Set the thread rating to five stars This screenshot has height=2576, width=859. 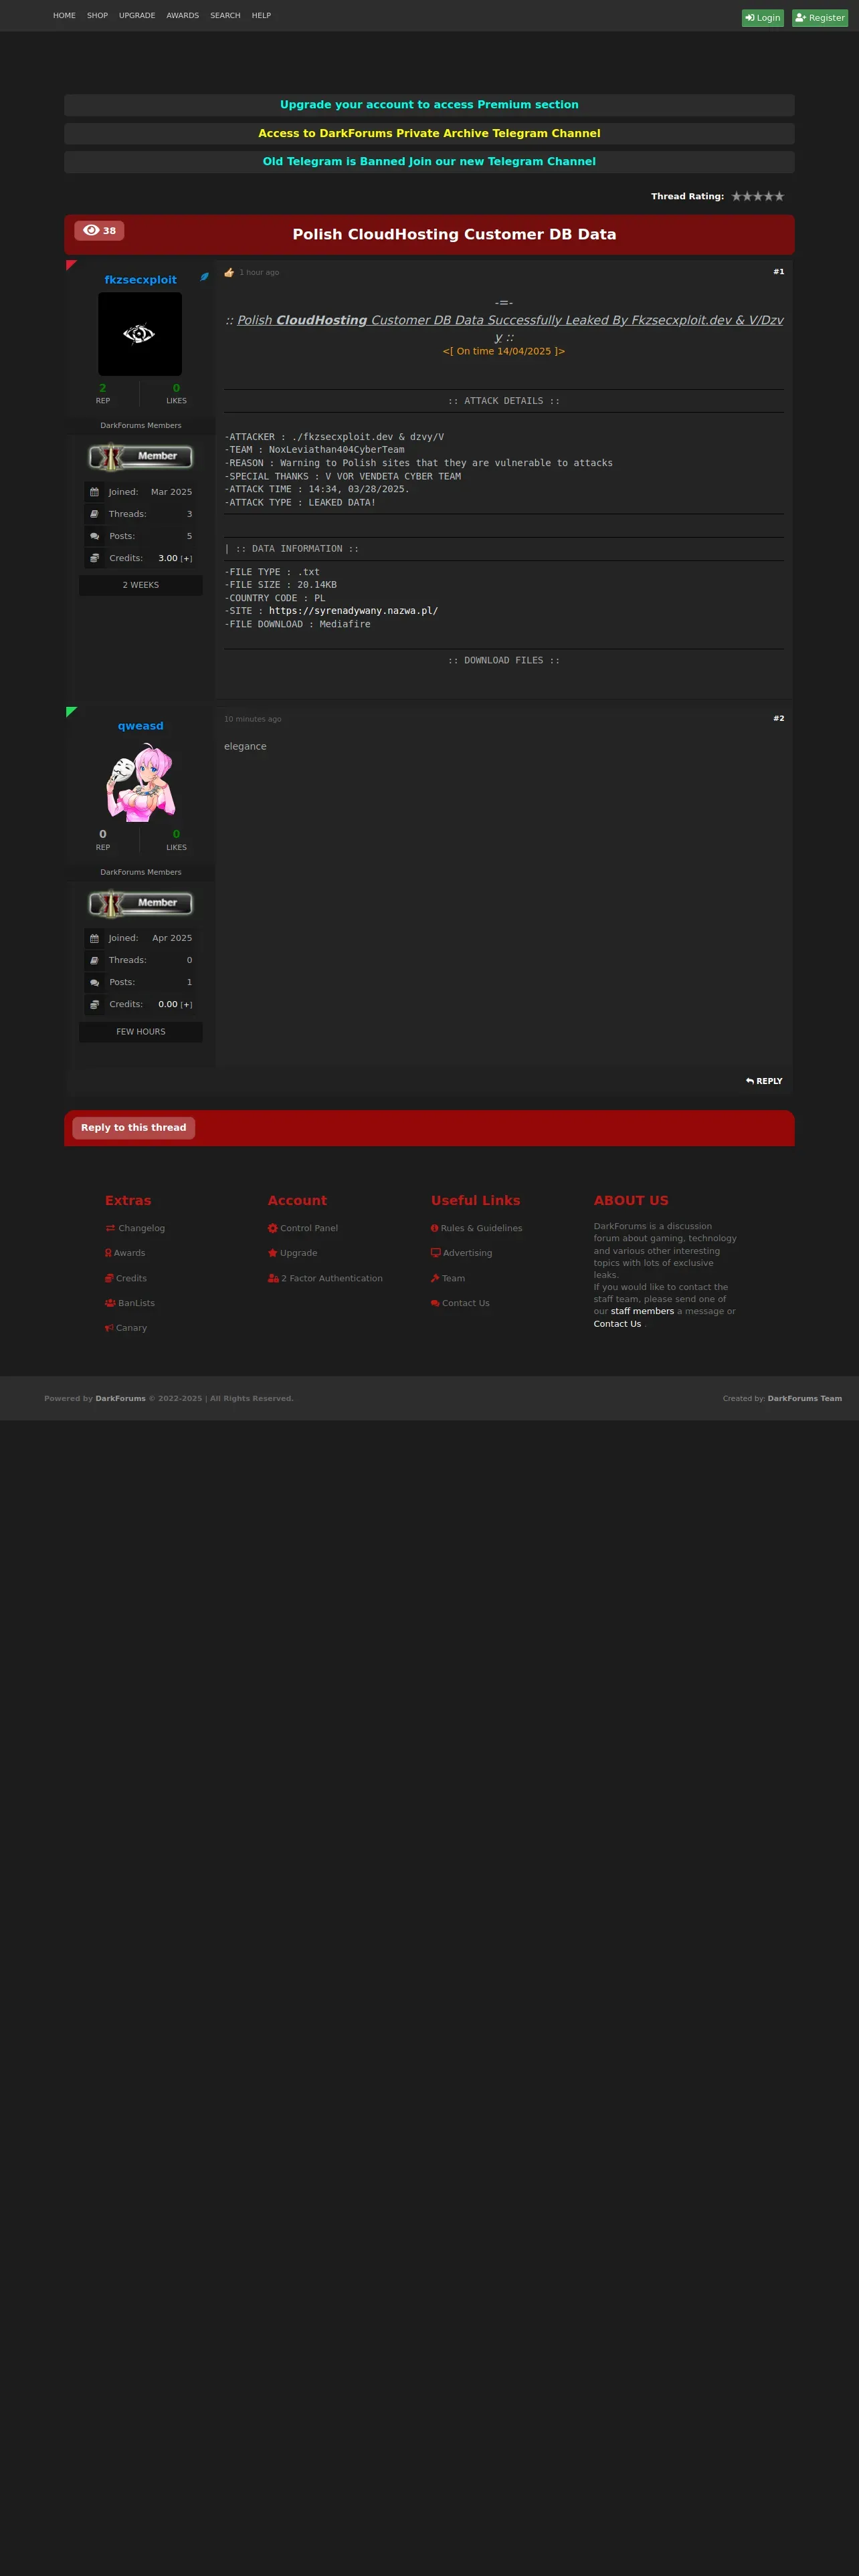(x=780, y=197)
